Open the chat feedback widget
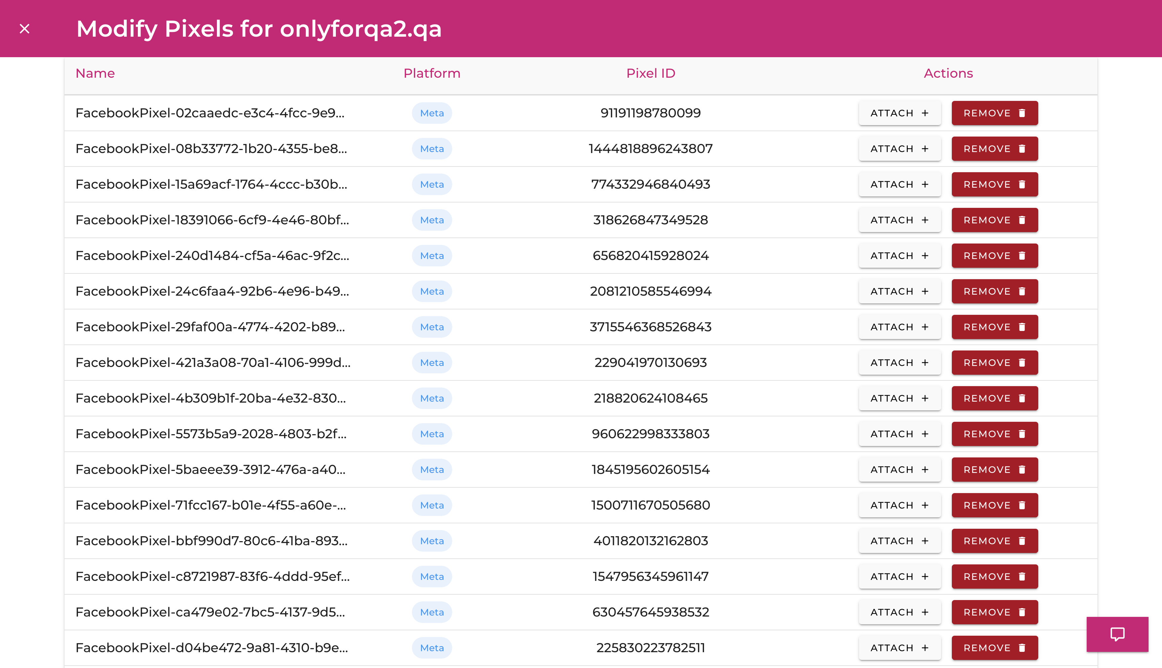Viewport: 1162px width, 668px height. click(x=1117, y=634)
